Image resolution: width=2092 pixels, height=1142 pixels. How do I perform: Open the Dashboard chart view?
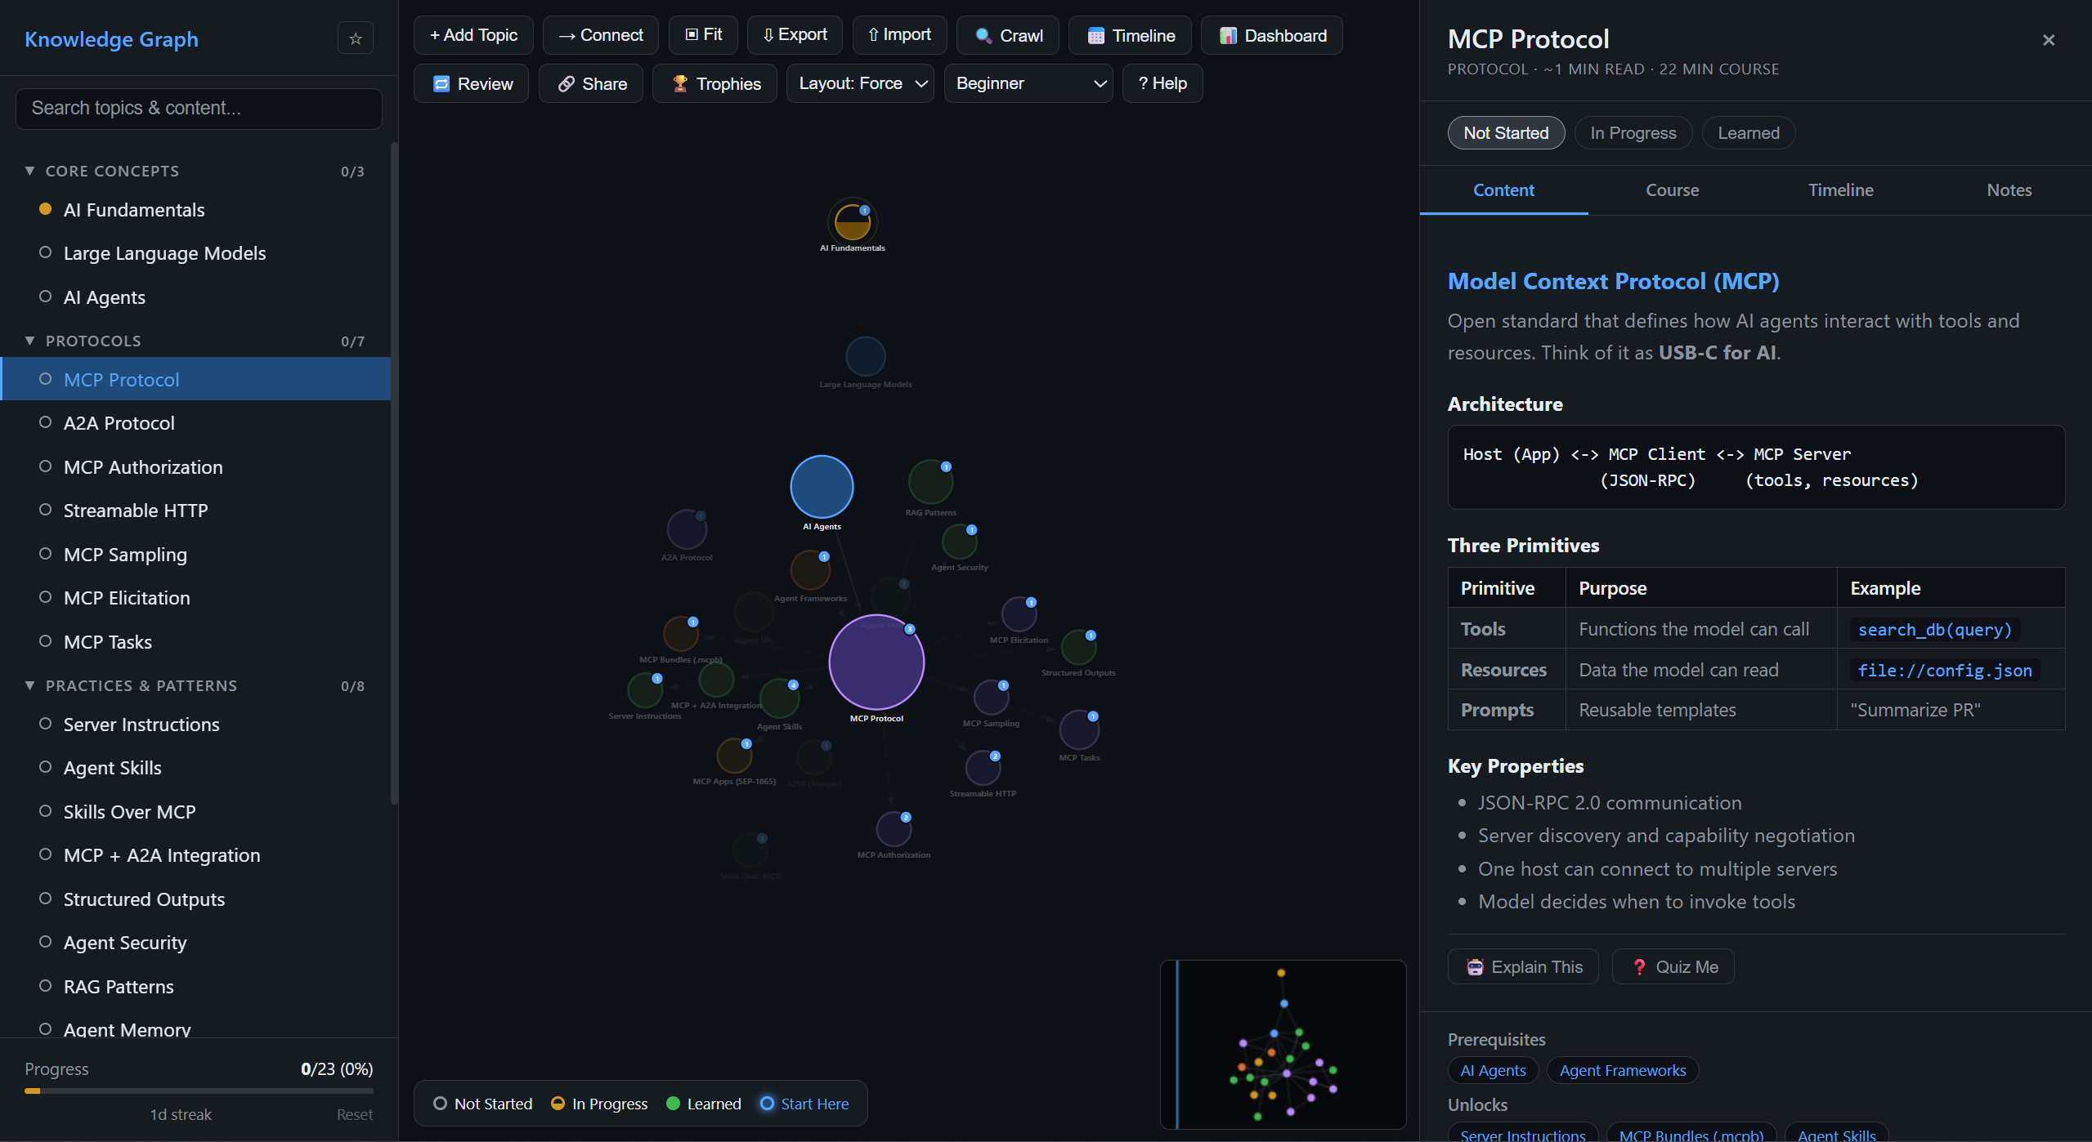point(1271,35)
